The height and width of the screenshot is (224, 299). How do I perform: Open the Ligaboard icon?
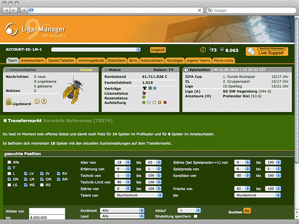click(9, 102)
